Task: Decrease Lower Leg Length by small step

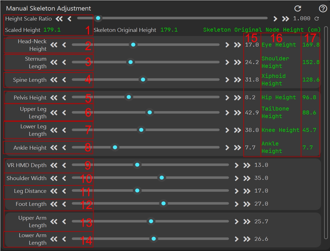Action: point(64,130)
